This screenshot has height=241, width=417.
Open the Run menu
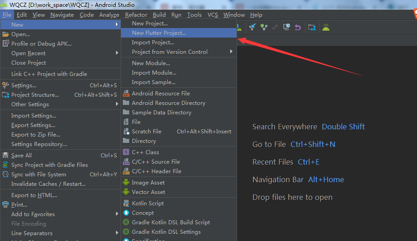tap(176, 15)
